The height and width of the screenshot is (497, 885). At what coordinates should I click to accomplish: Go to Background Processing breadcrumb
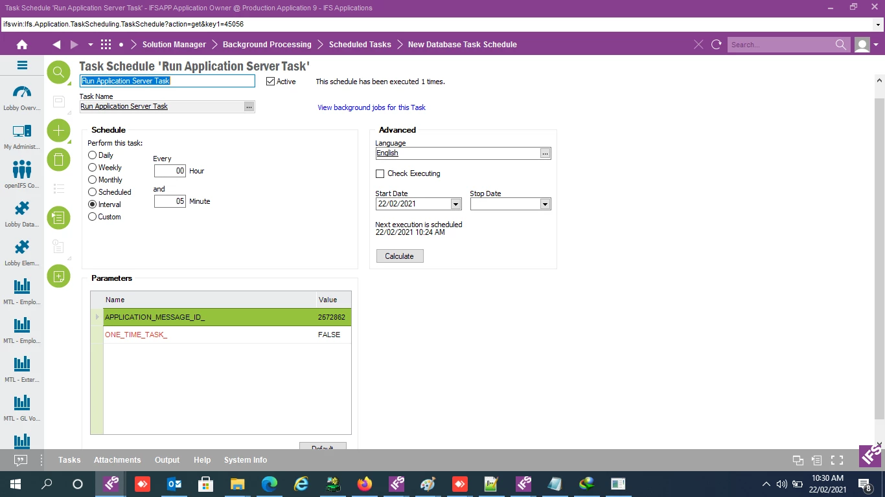coord(267,45)
